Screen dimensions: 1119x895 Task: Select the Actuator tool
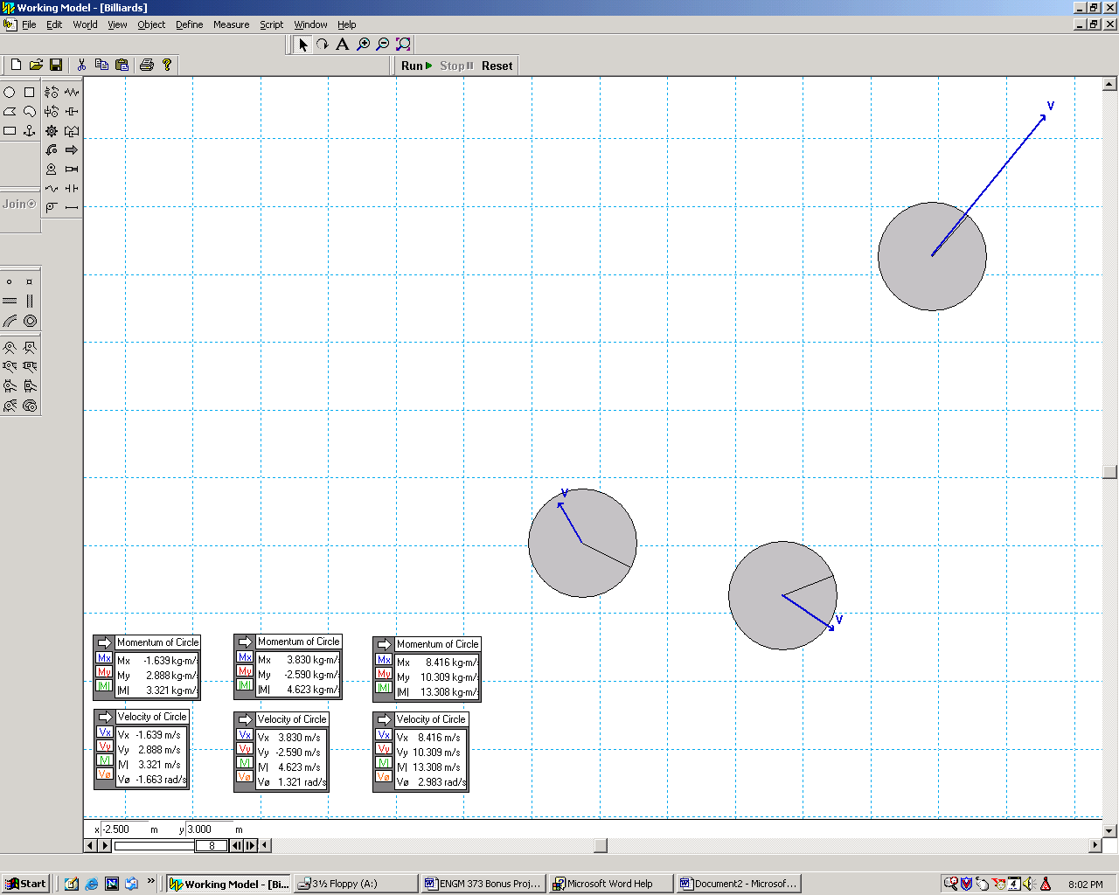[x=72, y=170]
